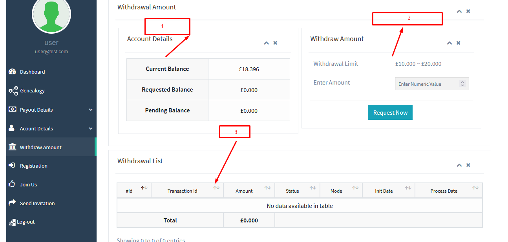
Task: Click the Genealogy tree icon
Action: tap(13, 90)
